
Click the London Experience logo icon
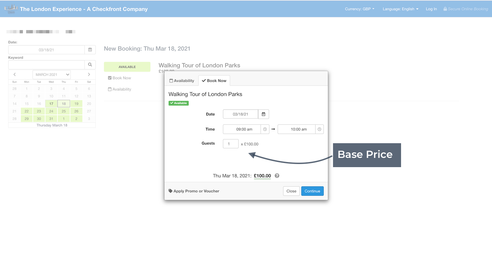(11, 9)
